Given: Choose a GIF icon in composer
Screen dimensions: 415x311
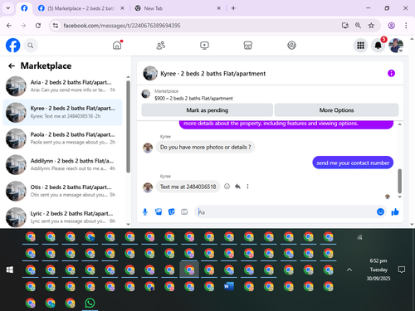Looking at the screenshot, I should (184, 212).
